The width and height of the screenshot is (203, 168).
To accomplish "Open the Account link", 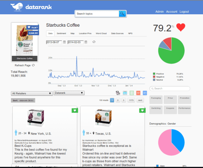I will point(172,12).
